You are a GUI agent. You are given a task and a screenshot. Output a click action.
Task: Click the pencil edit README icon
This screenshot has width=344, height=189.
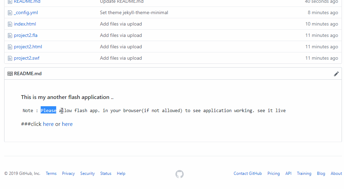pyautogui.click(x=336, y=74)
